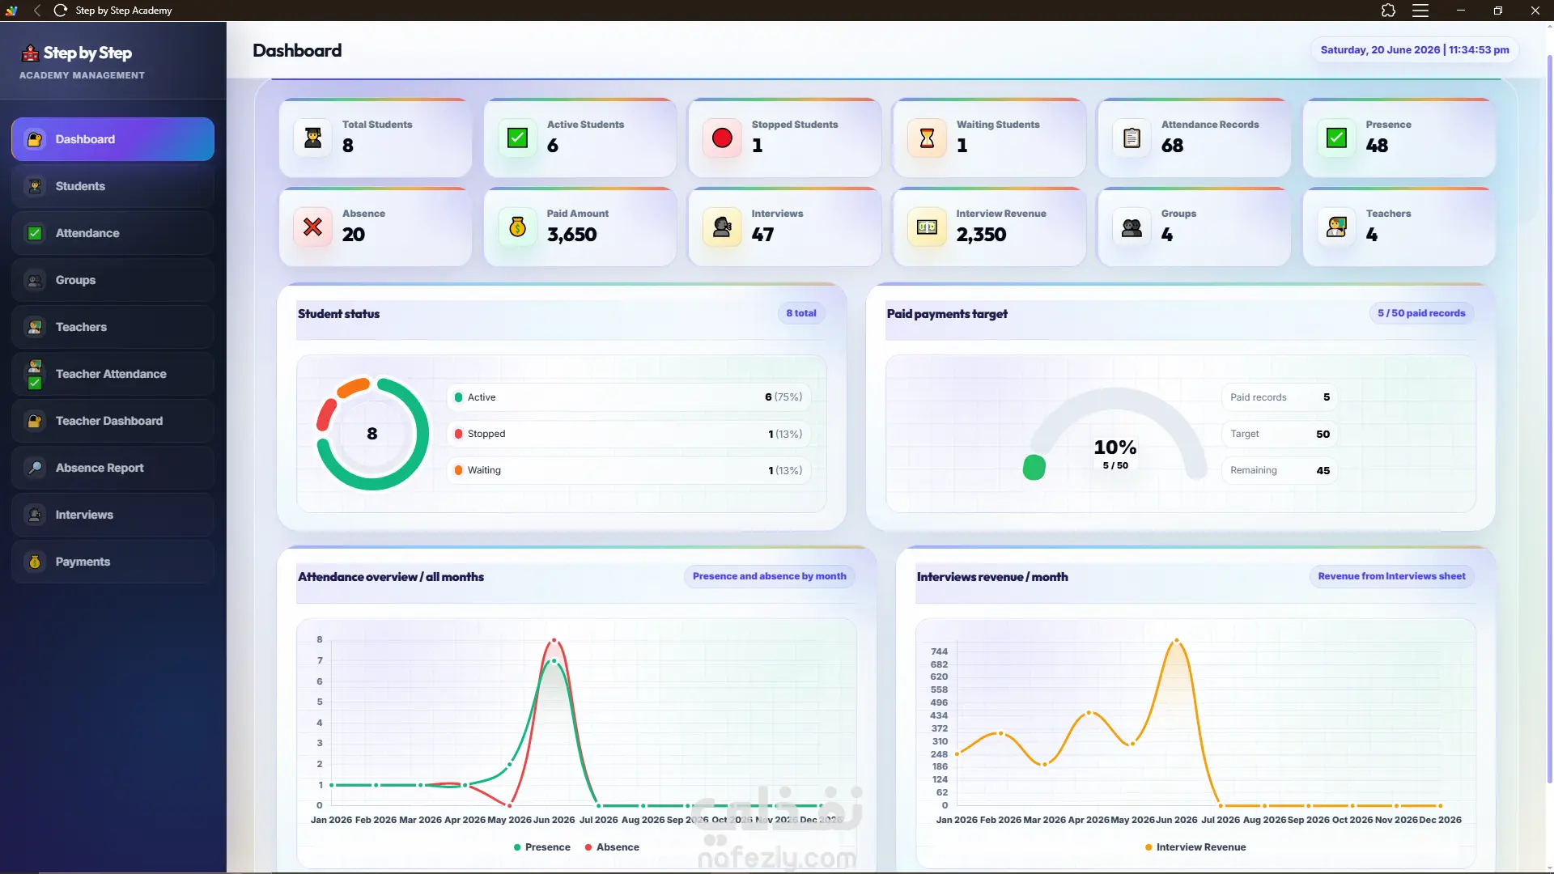Image resolution: width=1554 pixels, height=874 pixels.
Task: Click the Absence Report magnifier icon
Action: click(35, 468)
